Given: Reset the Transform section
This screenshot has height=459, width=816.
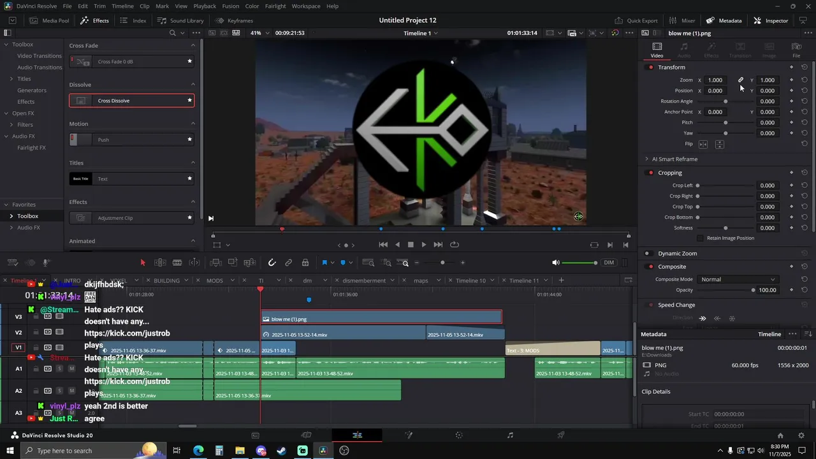Looking at the screenshot, I should click(805, 67).
